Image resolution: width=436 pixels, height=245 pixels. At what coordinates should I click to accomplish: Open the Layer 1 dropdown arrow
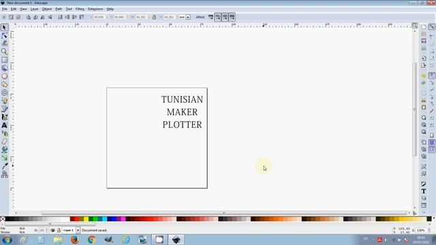pos(78,230)
